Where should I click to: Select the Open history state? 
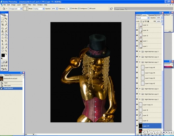coord(11,83)
